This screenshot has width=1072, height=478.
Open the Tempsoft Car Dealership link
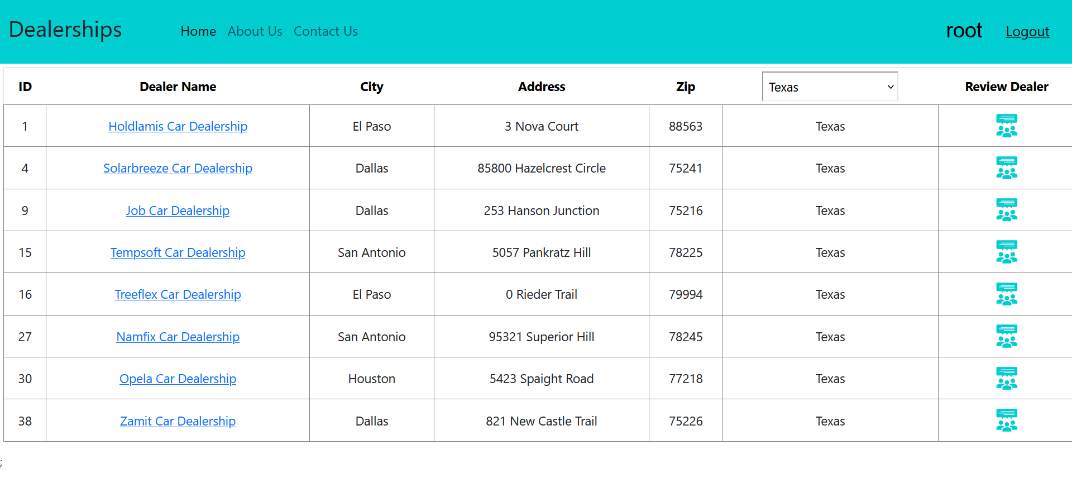[178, 252]
